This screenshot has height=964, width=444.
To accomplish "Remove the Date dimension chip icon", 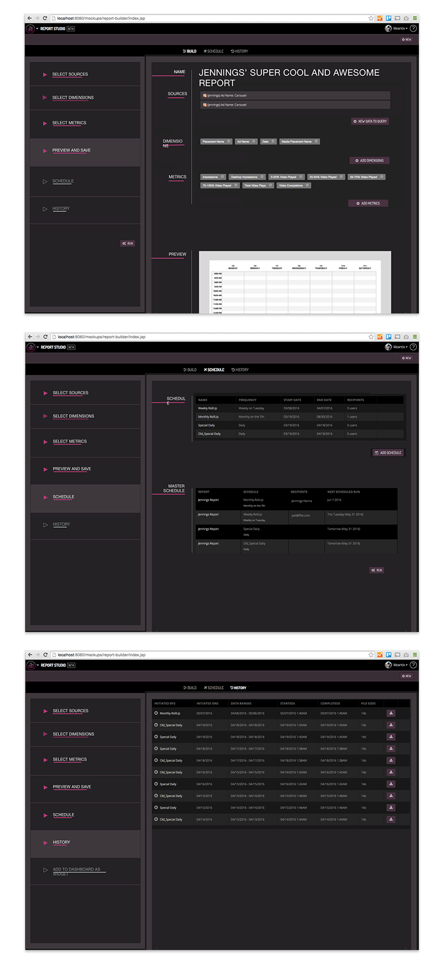I will click(x=273, y=141).
